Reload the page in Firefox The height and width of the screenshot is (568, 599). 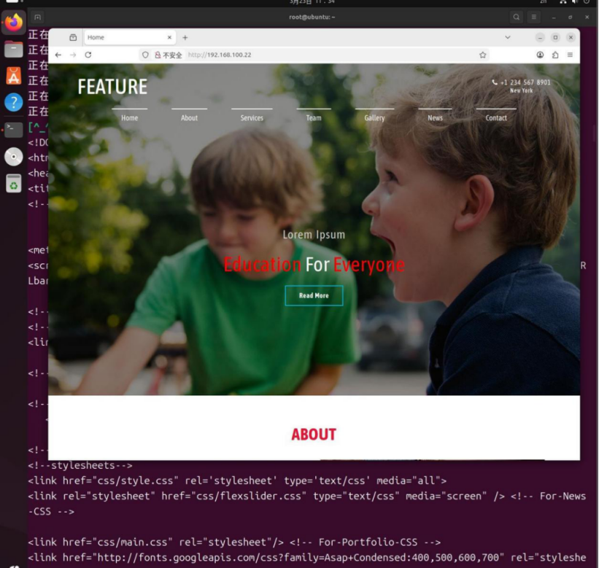(88, 55)
